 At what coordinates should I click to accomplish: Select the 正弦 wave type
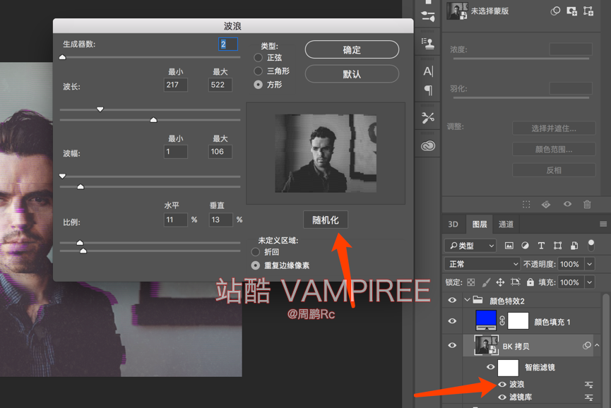(x=258, y=58)
